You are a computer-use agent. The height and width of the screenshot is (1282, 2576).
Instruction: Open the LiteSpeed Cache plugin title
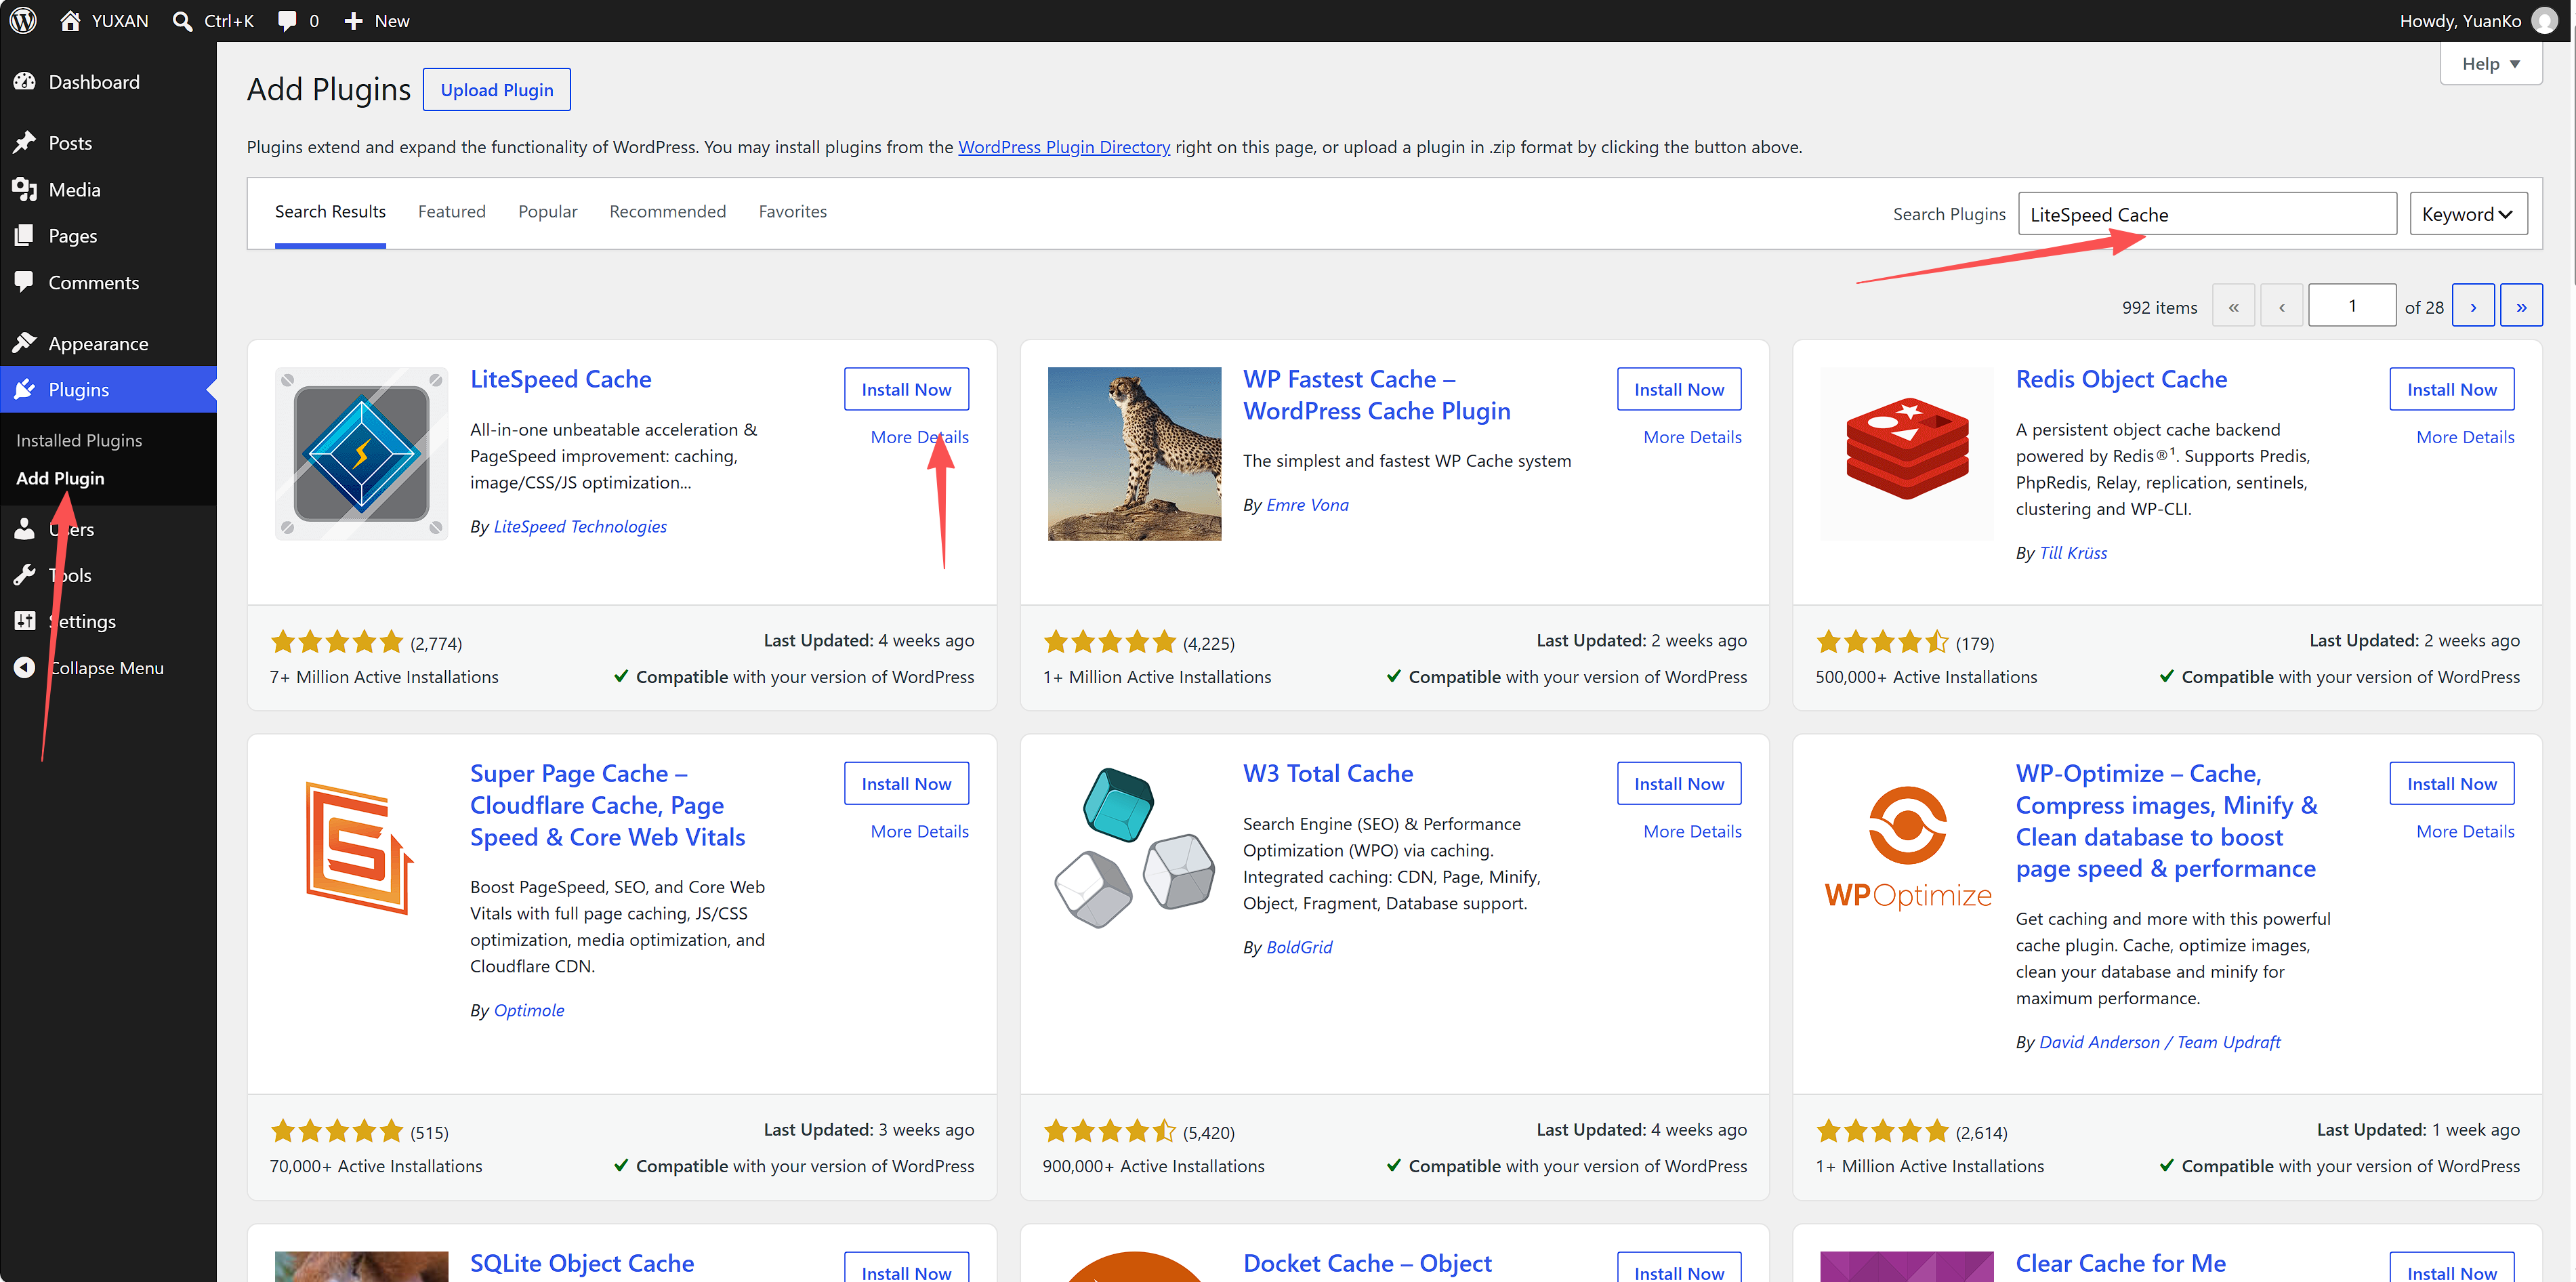click(x=561, y=379)
